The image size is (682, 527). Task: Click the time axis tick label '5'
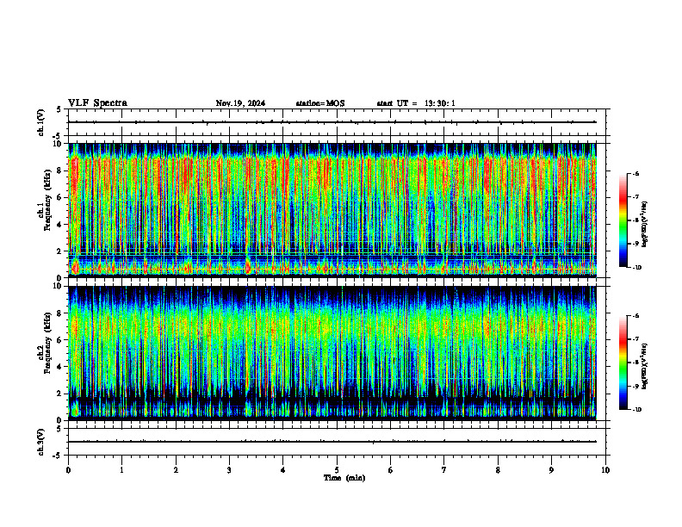point(337,470)
